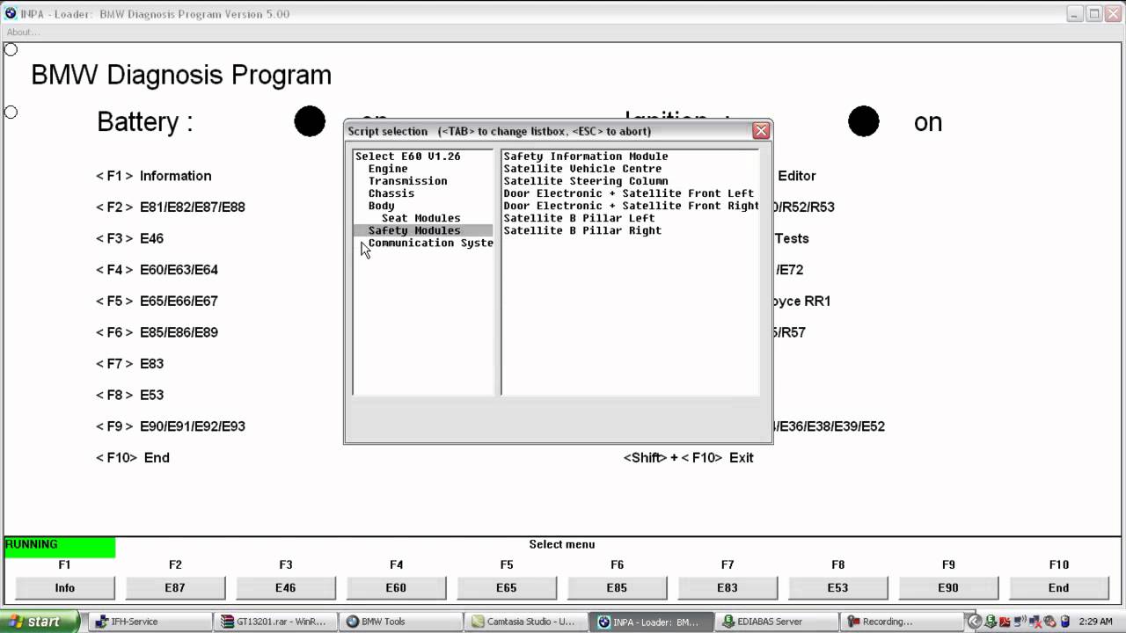The height and width of the screenshot is (633, 1126).
Task: Select Communication Systems tree entry
Action: point(430,243)
